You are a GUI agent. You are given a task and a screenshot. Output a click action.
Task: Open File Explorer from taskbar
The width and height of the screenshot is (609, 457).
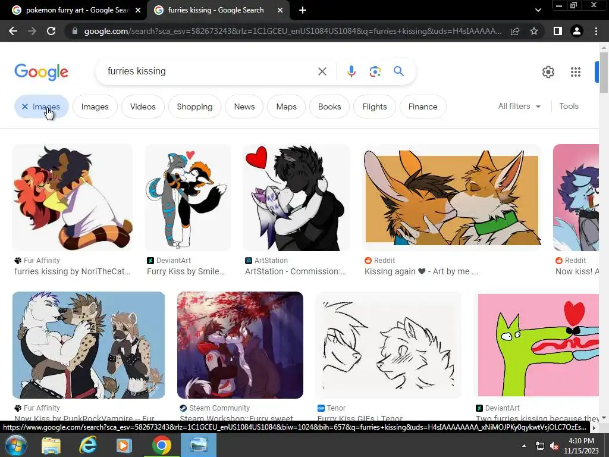point(51,445)
